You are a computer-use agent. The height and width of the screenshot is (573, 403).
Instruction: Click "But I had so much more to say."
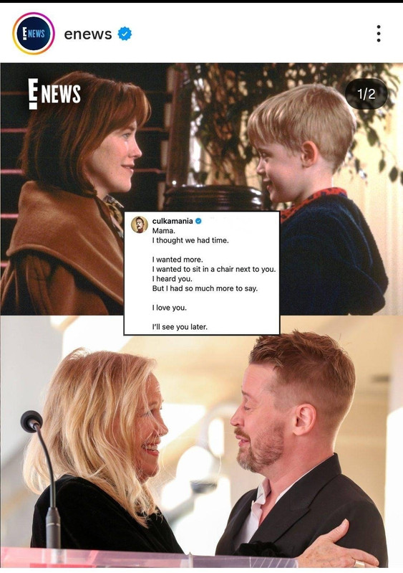click(205, 288)
